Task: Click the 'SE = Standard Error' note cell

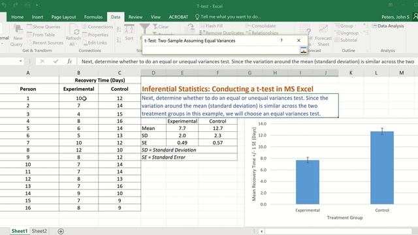Action: (x=189, y=157)
